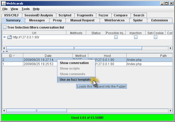Click the Java icon in the title bar
The width and height of the screenshot is (175, 122).
(x=3, y=3)
